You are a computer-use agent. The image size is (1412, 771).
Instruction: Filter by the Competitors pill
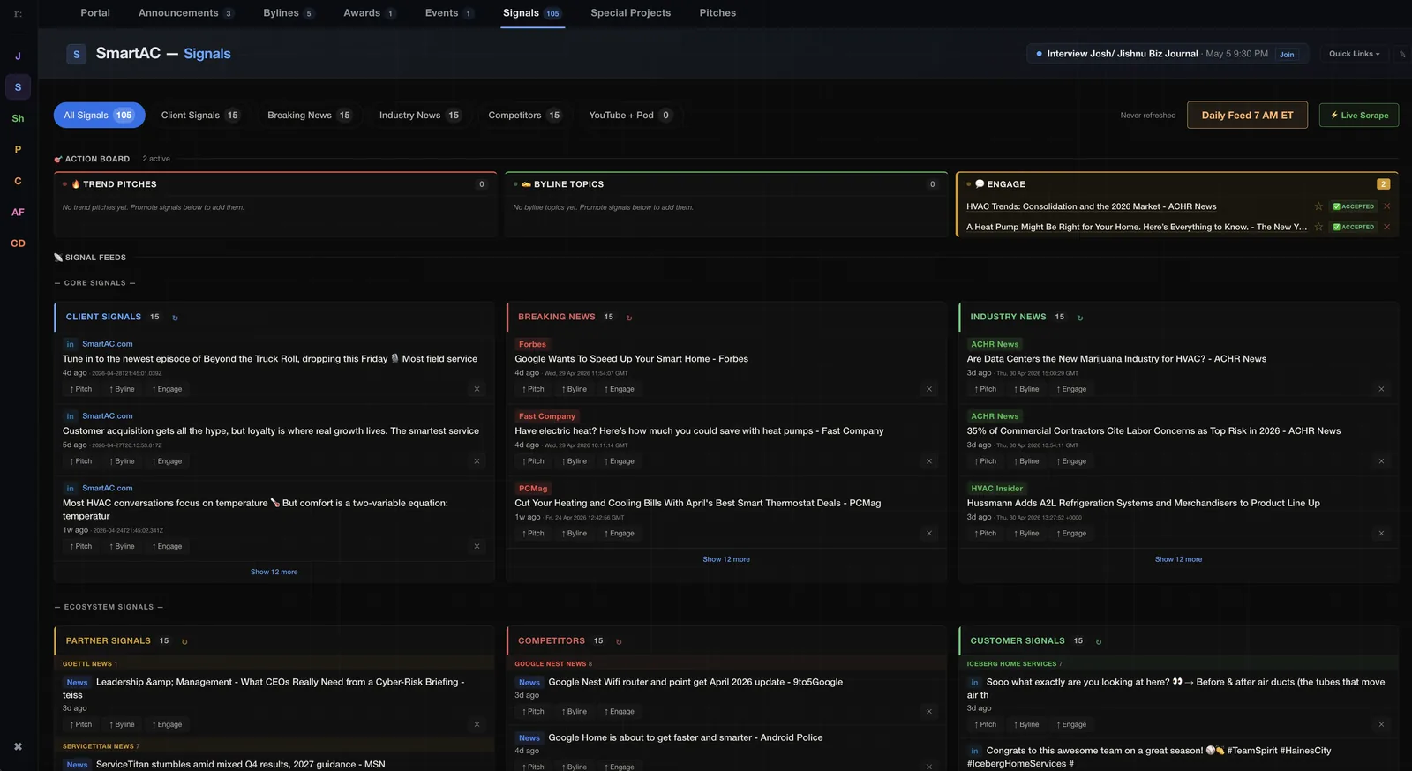tap(524, 116)
